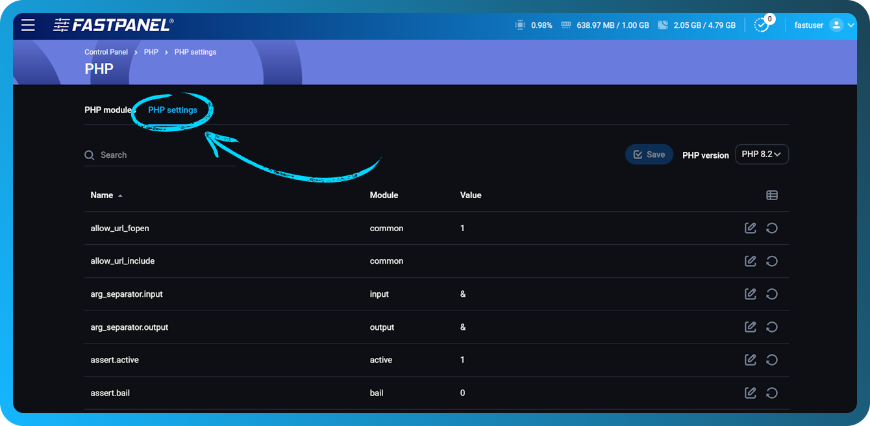
Task: Click the Save button
Action: click(649, 154)
